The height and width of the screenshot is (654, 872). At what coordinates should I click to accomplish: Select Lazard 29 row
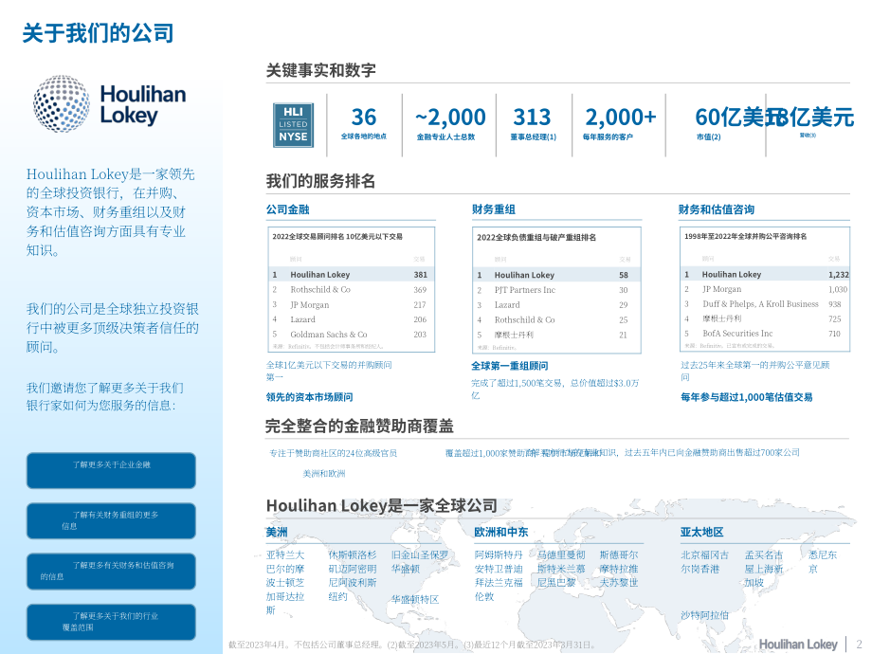[556, 305]
